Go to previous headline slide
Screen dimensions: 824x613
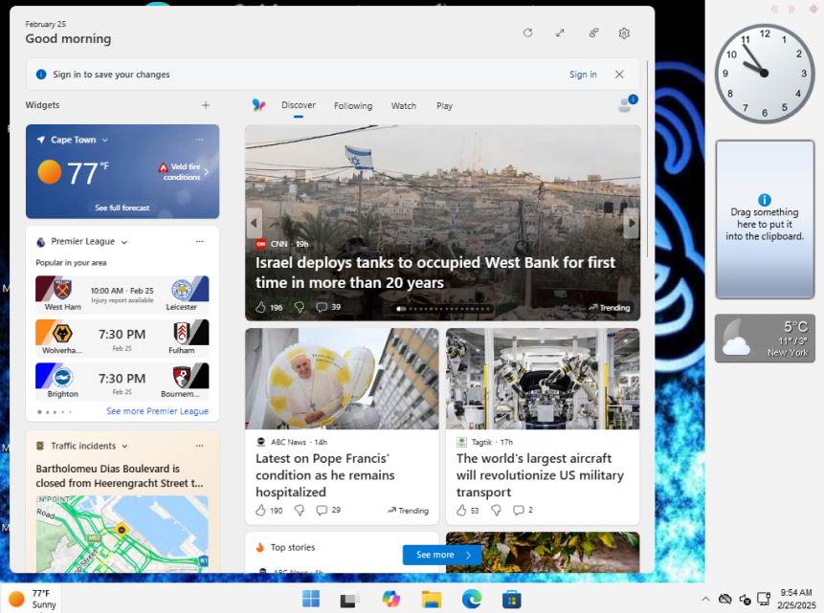[254, 223]
